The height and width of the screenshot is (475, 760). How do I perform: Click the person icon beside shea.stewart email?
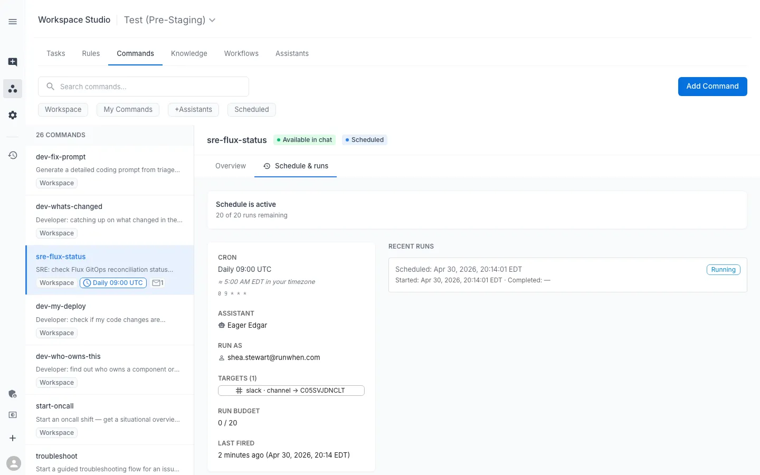222,358
